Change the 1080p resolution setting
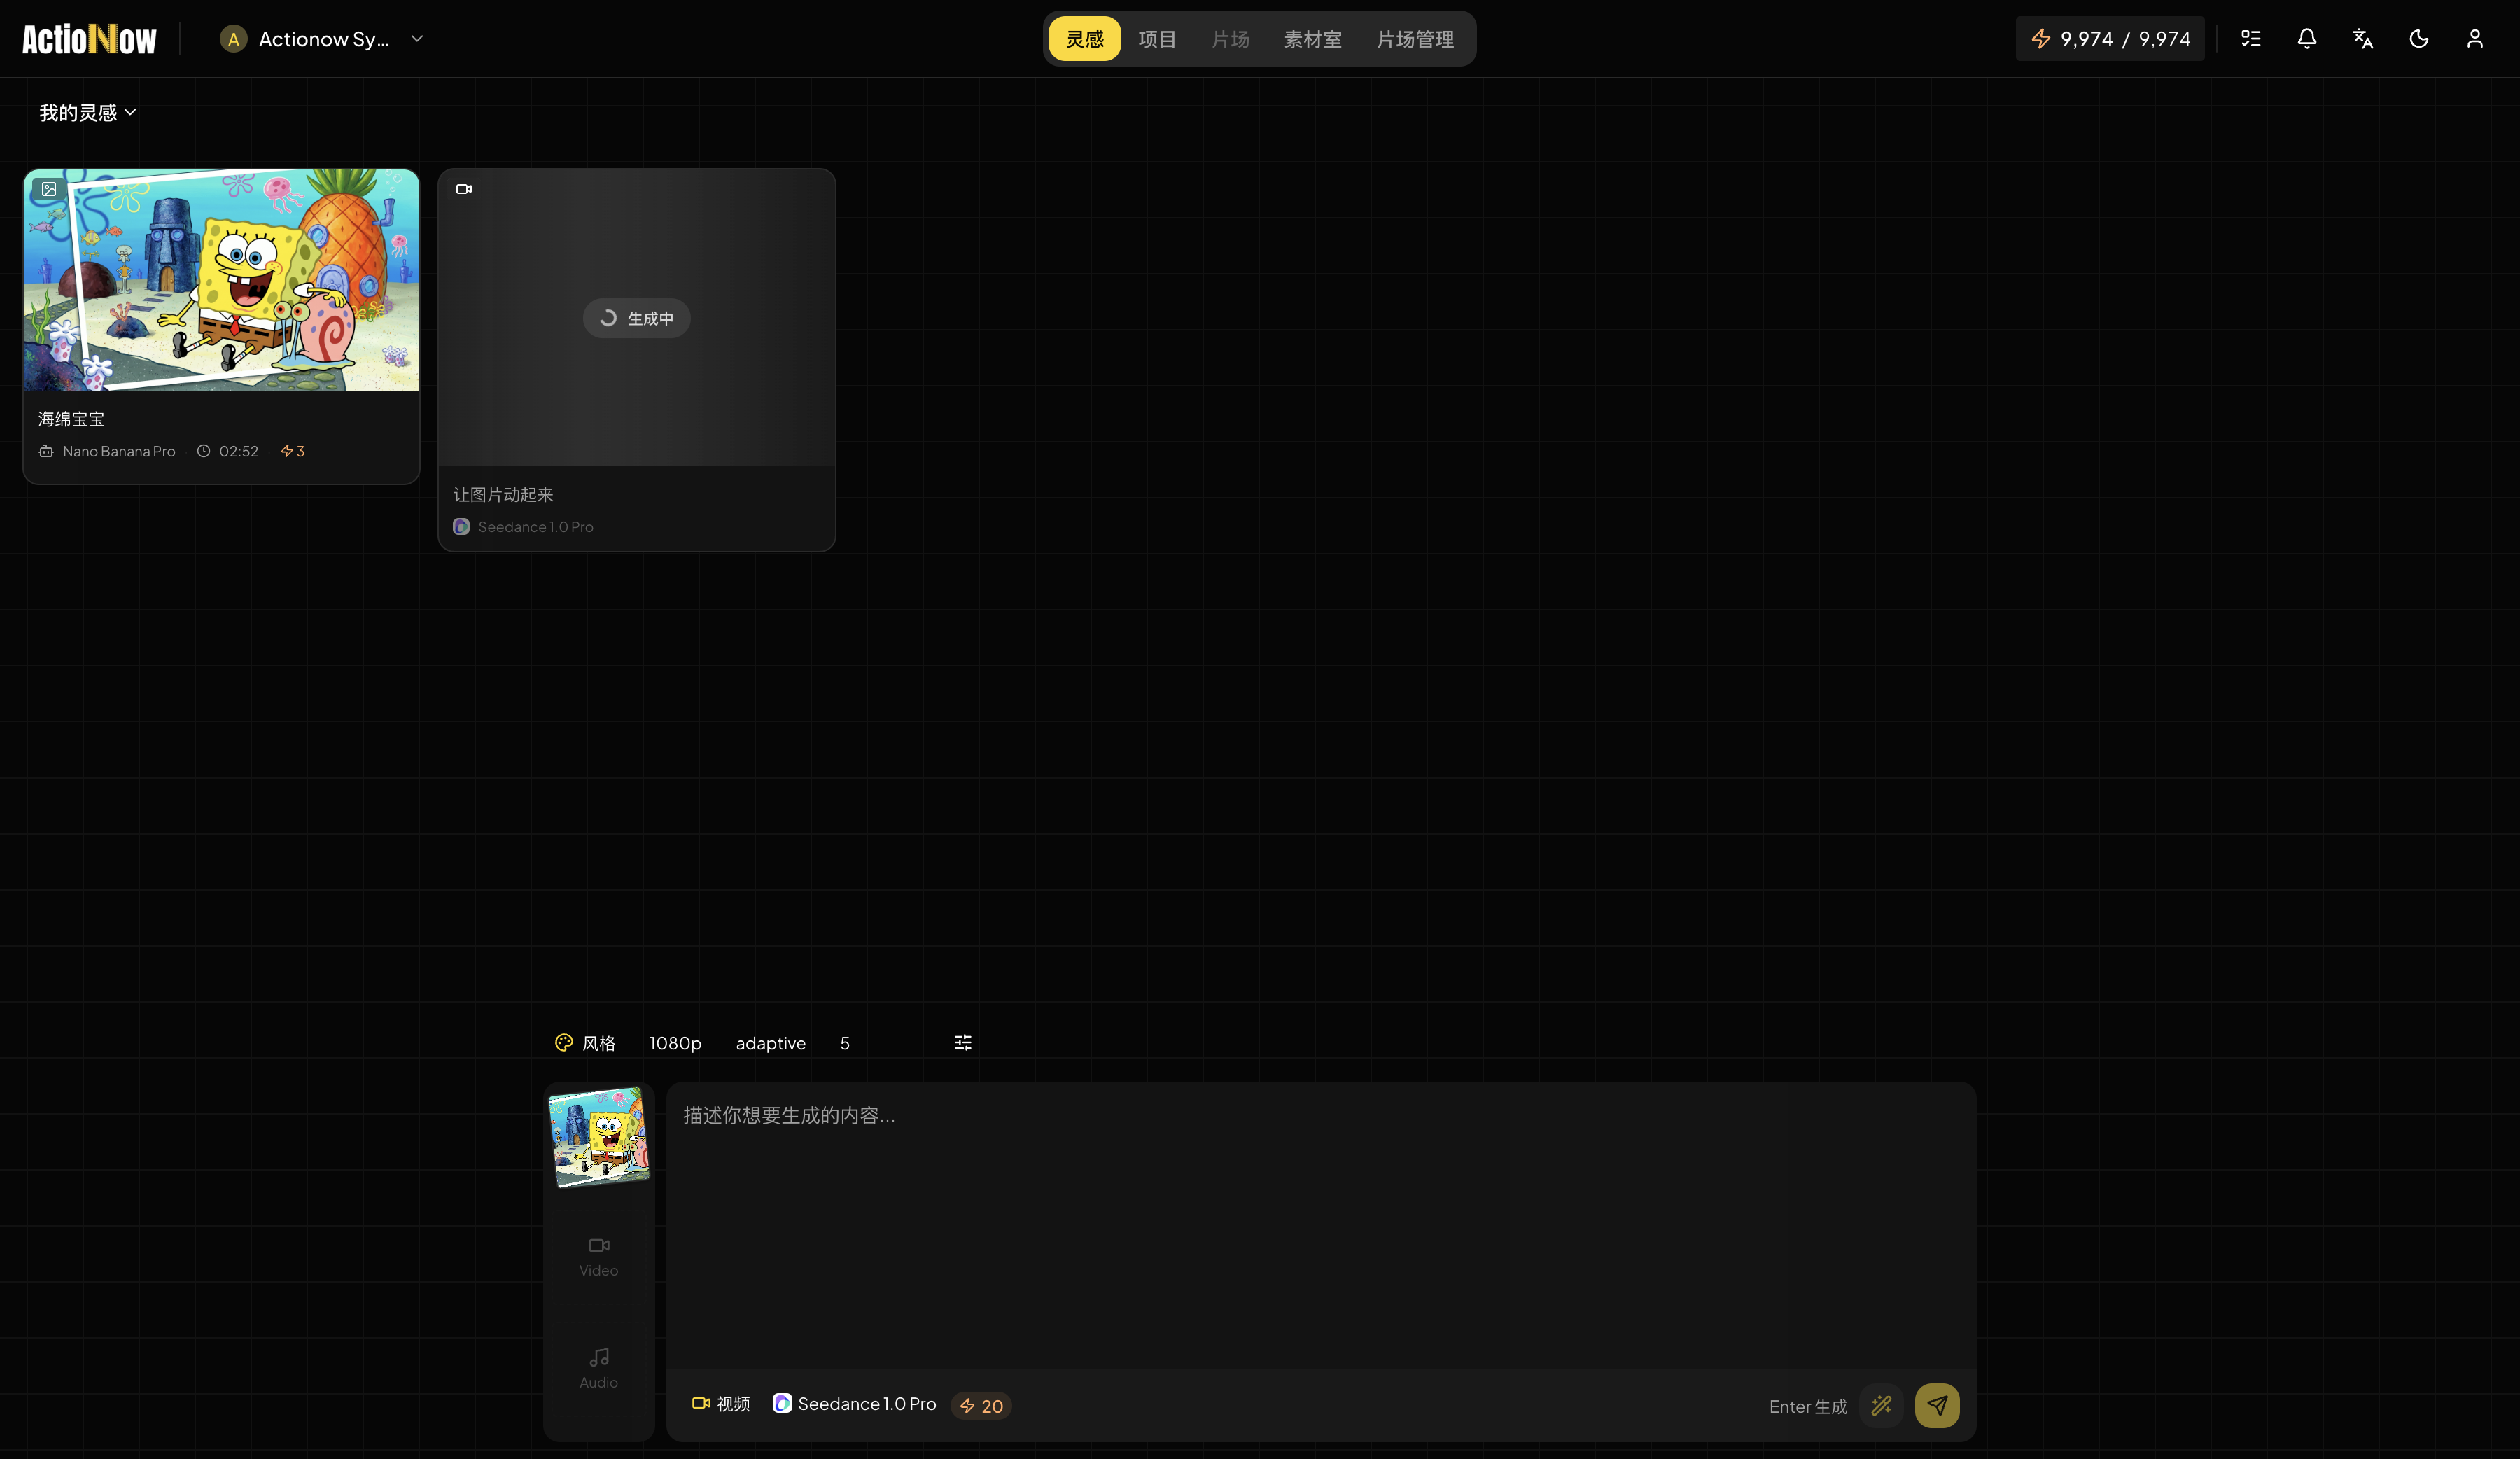Viewport: 2520px width, 1459px height. (x=674, y=1042)
